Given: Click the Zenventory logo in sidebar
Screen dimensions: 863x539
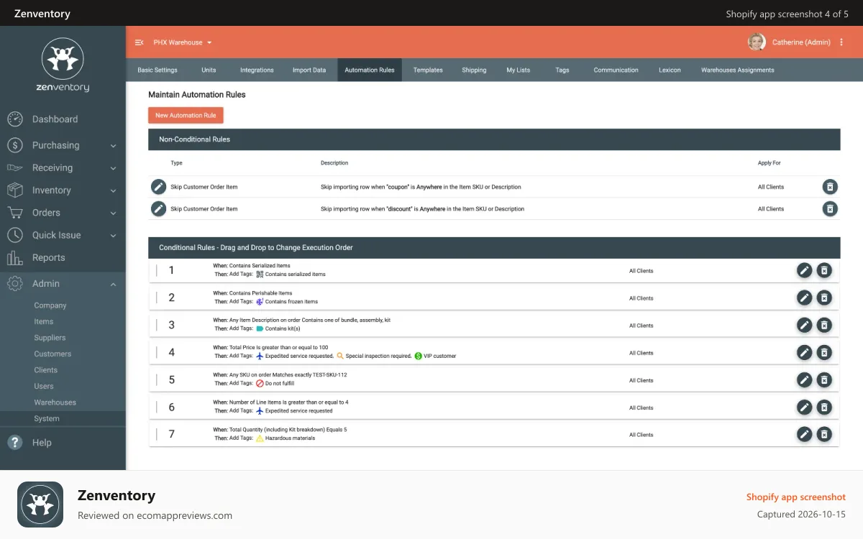Looking at the screenshot, I should click(x=63, y=65).
